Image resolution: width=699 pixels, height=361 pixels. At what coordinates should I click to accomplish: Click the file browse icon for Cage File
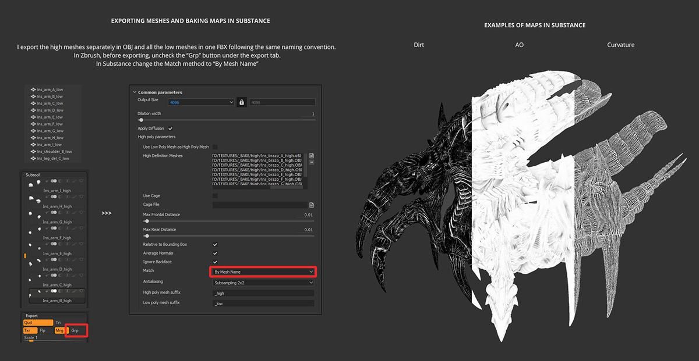(312, 205)
